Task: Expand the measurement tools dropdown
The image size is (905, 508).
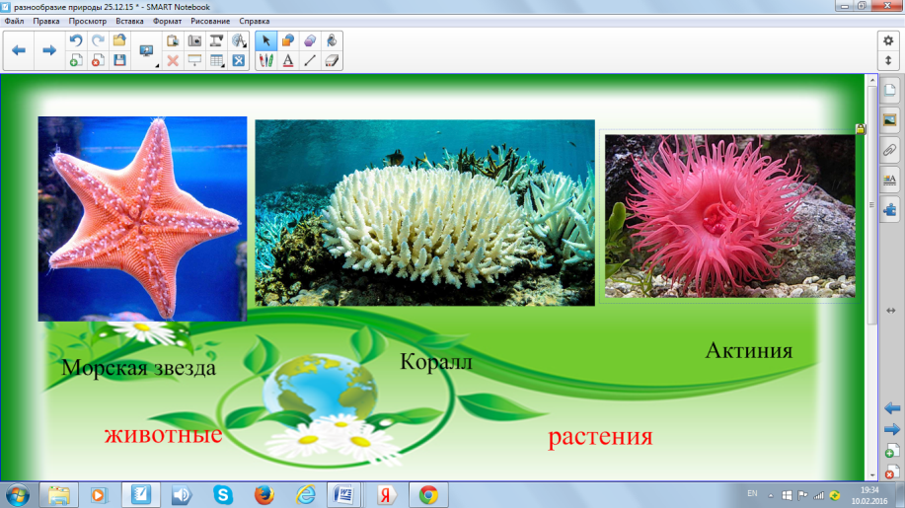Action: [x=238, y=40]
